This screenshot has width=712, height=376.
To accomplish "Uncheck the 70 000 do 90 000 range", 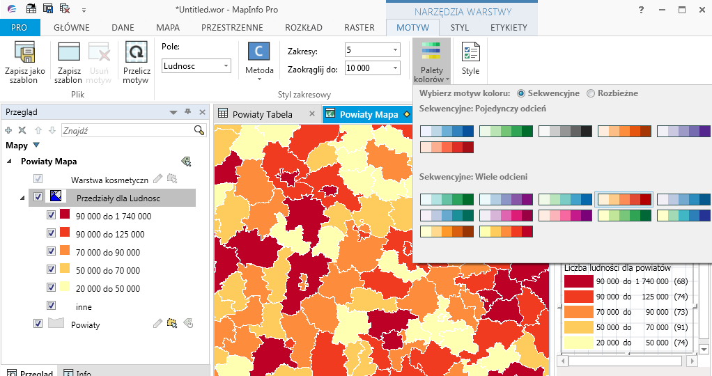I will (52, 251).
